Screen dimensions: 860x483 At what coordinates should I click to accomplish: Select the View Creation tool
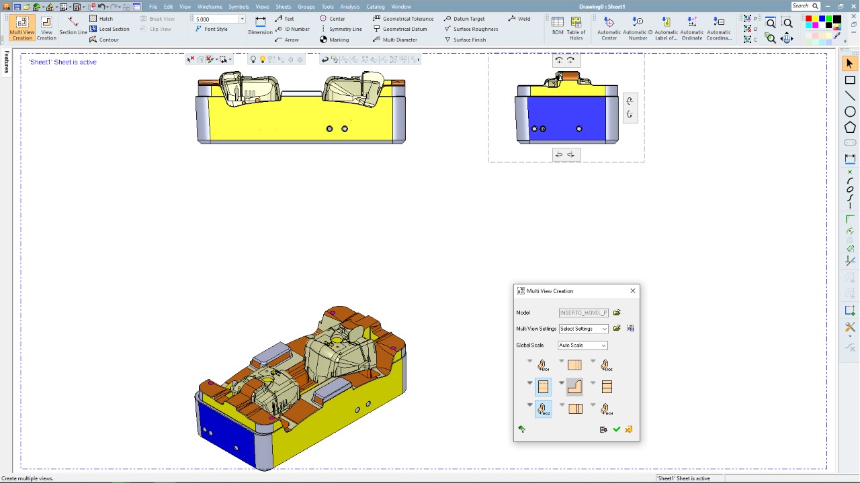pyautogui.click(x=46, y=29)
